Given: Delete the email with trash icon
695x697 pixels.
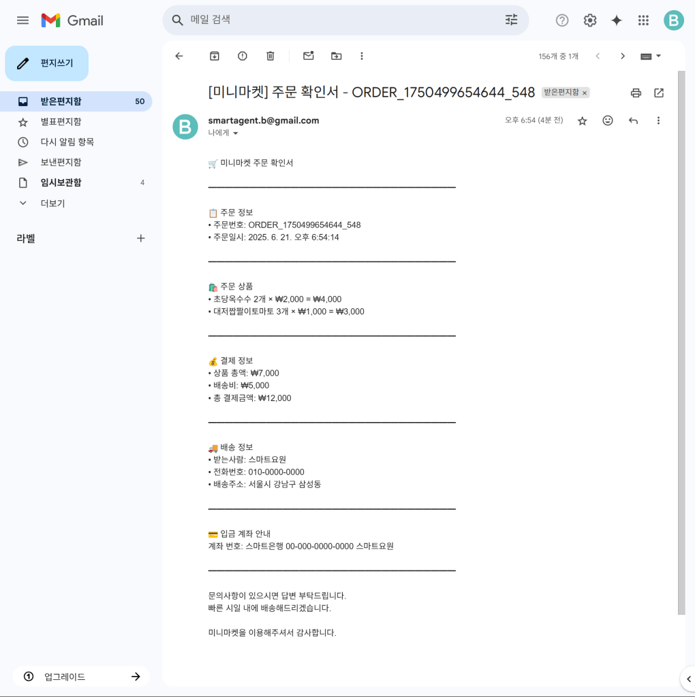Looking at the screenshot, I should (271, 56).
